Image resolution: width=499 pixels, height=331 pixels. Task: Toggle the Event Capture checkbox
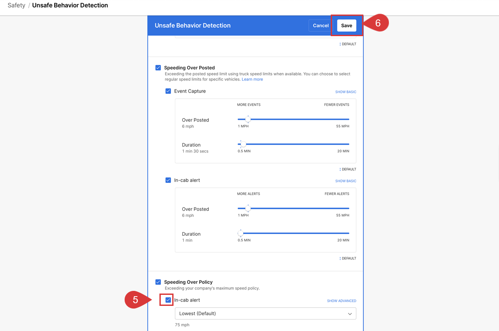click(168, 91)
